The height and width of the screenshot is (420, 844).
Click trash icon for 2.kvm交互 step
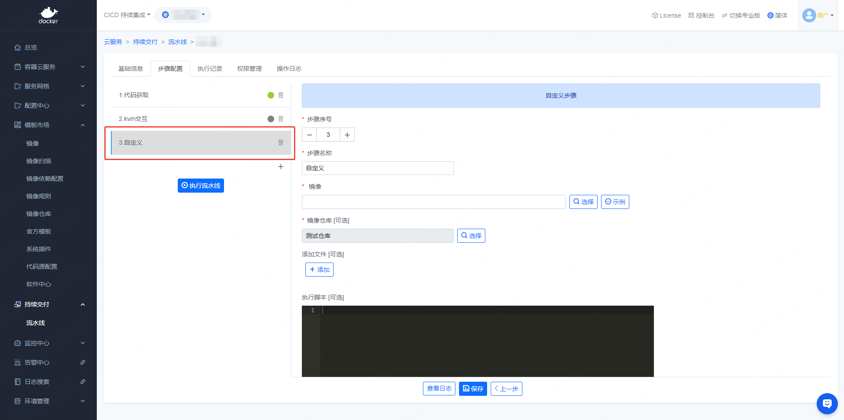[x=281, y=119]
